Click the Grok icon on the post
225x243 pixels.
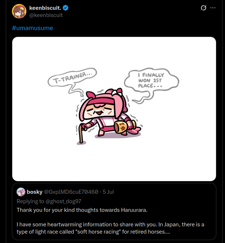(203, 8)
